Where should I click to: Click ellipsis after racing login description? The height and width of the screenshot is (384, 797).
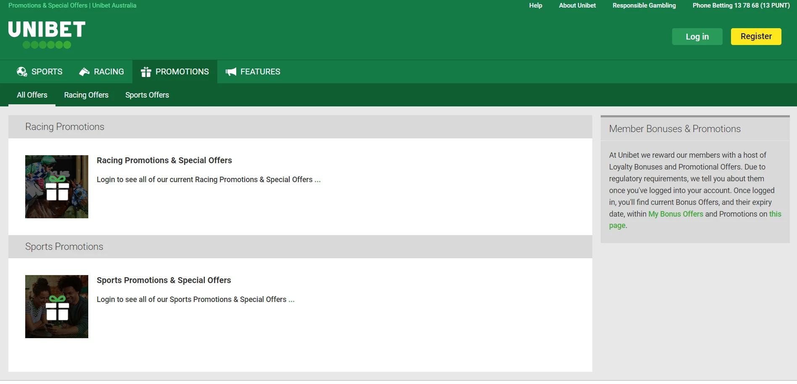pos(317,180)
